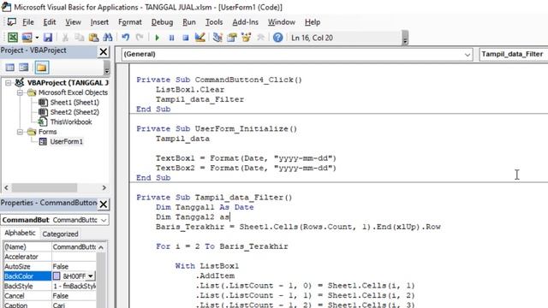Click the Reset (stop) toolbar icon
This screenshot has height=308, width=548.
pyautogui.click(x=186, y=38)
